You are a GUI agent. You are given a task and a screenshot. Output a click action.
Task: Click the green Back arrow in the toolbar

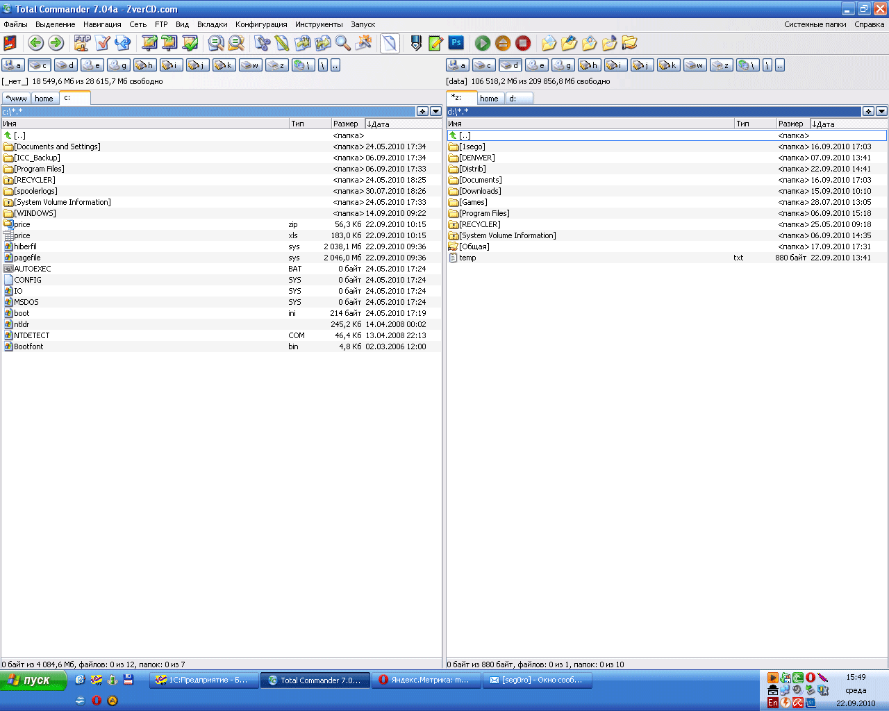tap(35, 43)
